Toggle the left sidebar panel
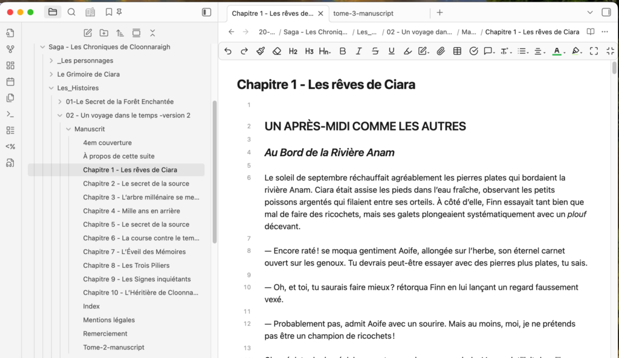The width and height of the screenshot is (619, 358). pos(207,12)
